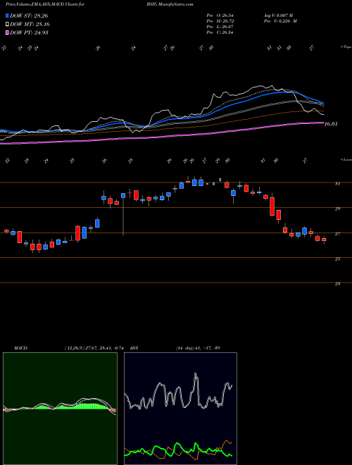Click the white DOW MT legend swatch

click(7, 24)
